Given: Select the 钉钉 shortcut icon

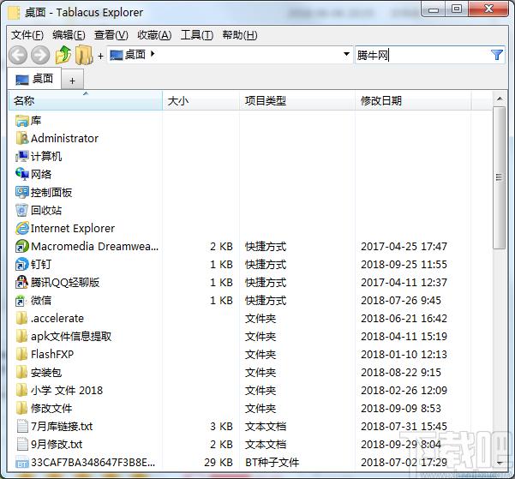Looking at the screenshot, I should pos(21,264).
